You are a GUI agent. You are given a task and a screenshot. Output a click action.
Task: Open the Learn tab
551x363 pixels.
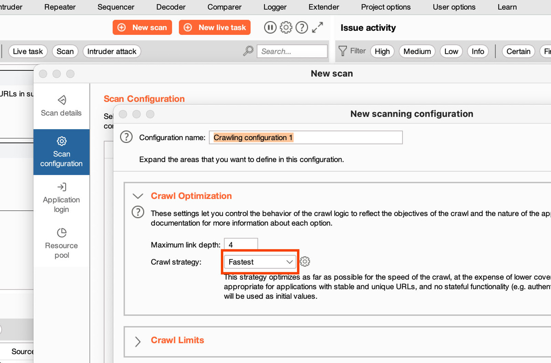(507, 7)
